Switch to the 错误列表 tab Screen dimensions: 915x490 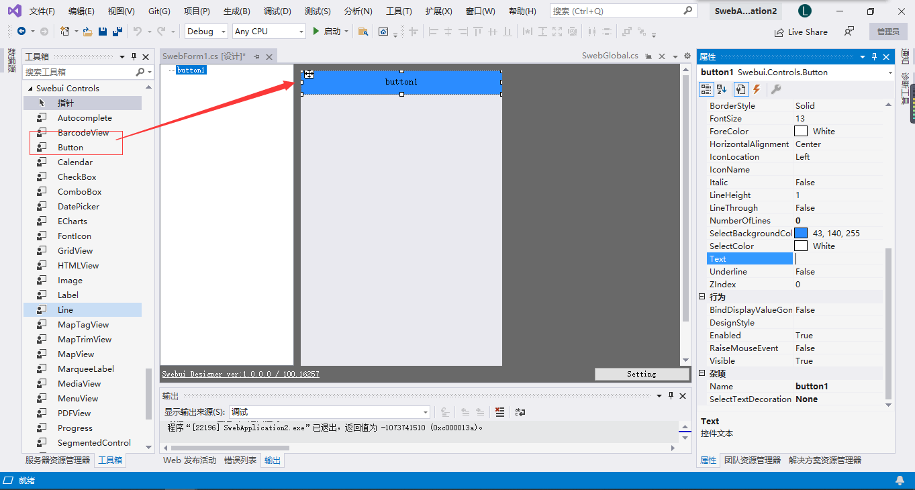point(240,460)
